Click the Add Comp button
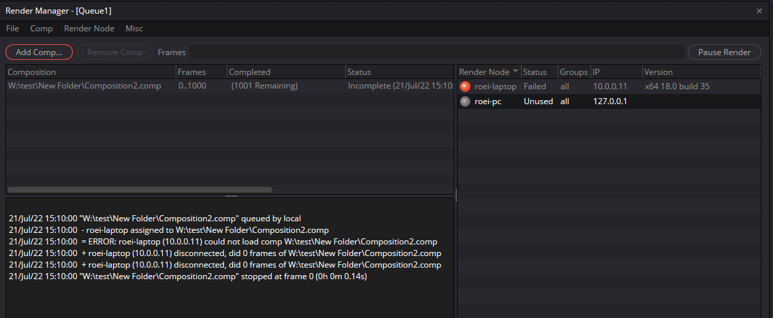The width and height of the screenshot is (773, 318). (x=39, y=52)
